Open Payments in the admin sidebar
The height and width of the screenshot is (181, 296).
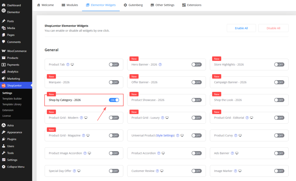pyautogui.click(x=16, y=65)
